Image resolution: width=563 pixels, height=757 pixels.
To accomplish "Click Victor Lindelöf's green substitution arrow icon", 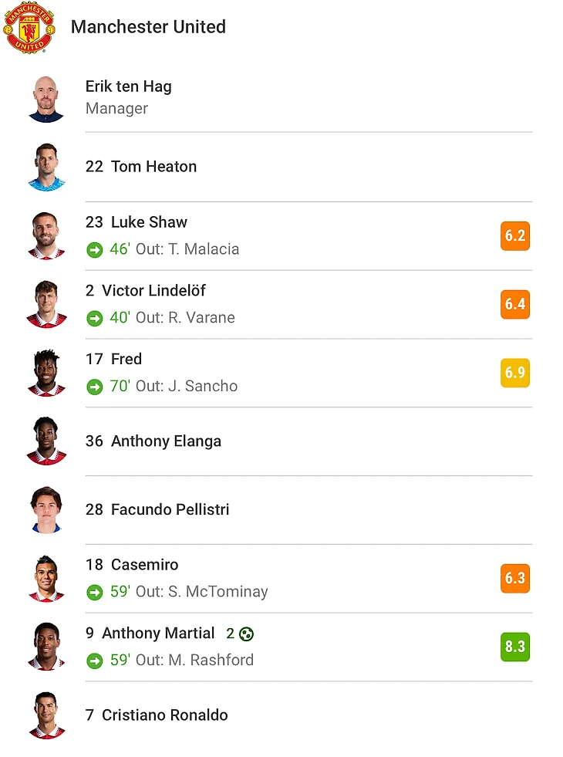I will [95, 318].
